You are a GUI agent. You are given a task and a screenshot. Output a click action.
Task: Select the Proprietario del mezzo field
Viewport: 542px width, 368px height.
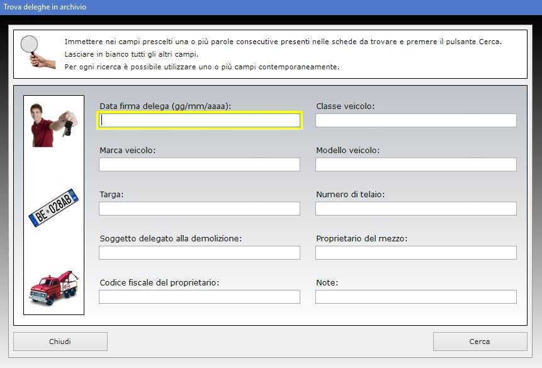416,253
